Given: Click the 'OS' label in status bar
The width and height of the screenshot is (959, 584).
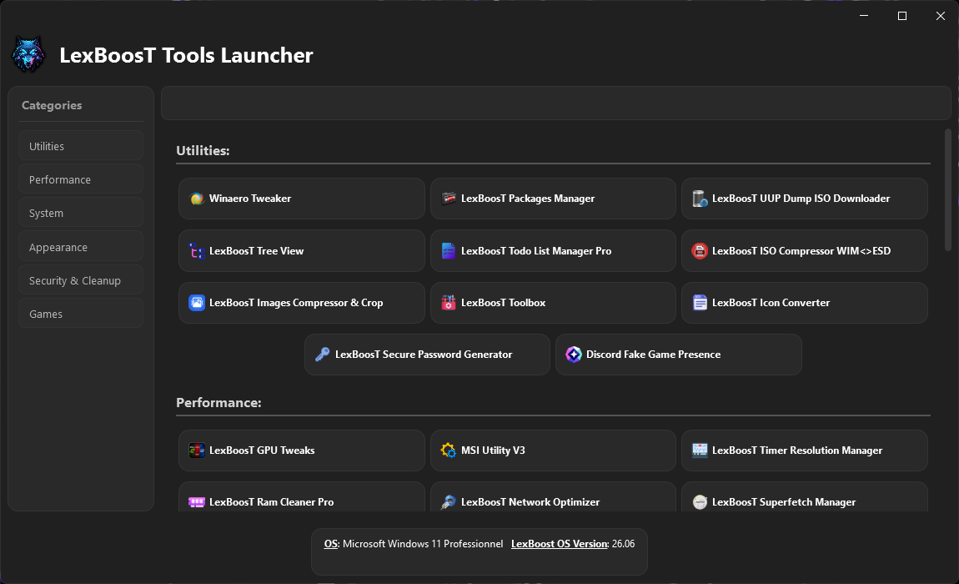Looking at the screenshot, I should [x=331, y=544].
